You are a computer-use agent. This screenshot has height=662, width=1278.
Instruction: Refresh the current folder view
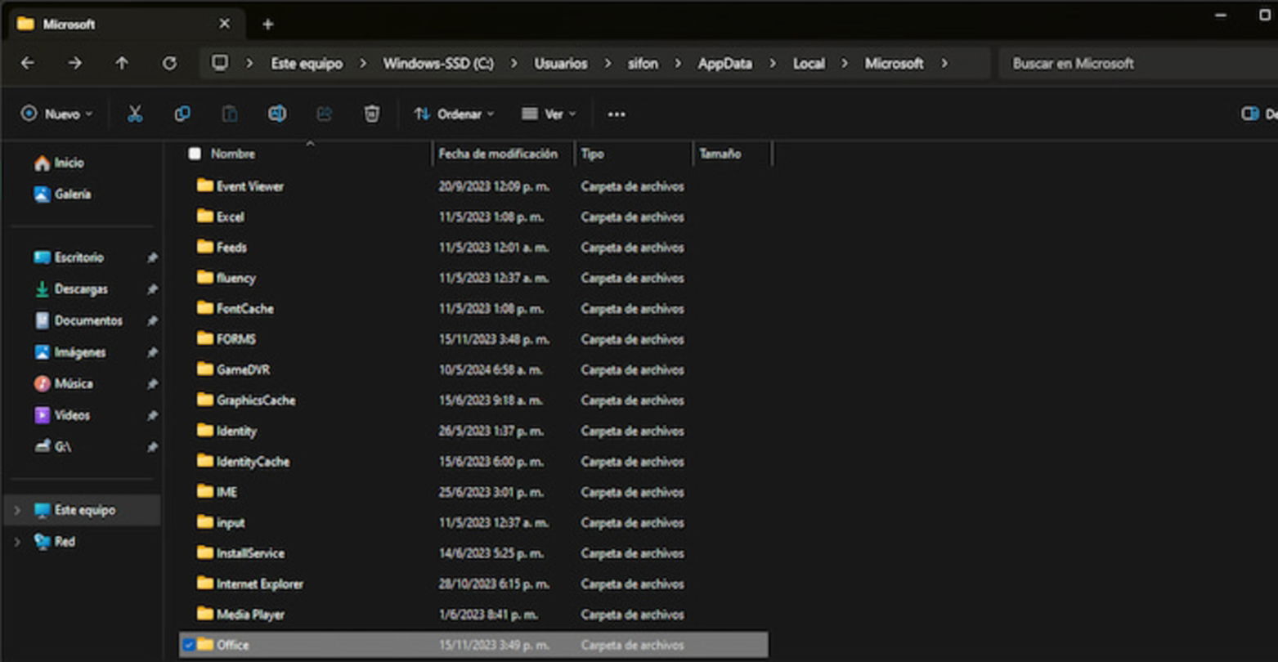point(169,63)
